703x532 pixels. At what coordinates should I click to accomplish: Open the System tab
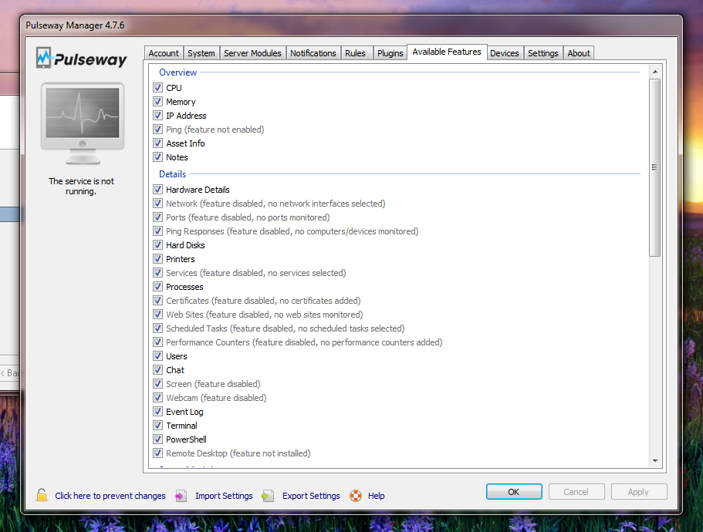(201, 53)
